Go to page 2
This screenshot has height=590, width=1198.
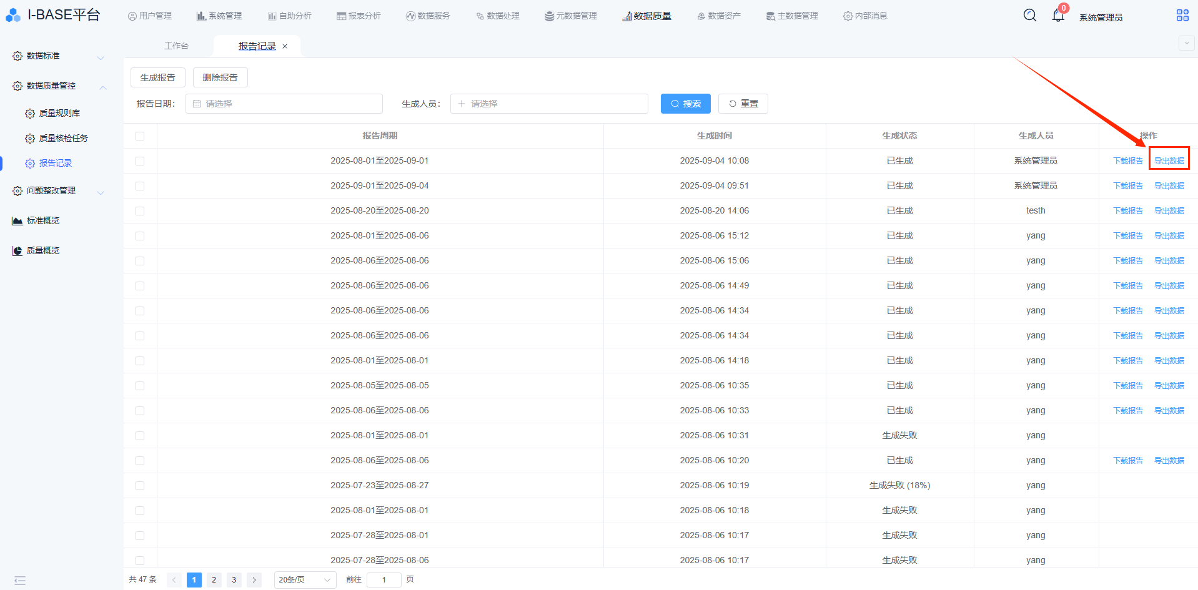tap(214, 580)
